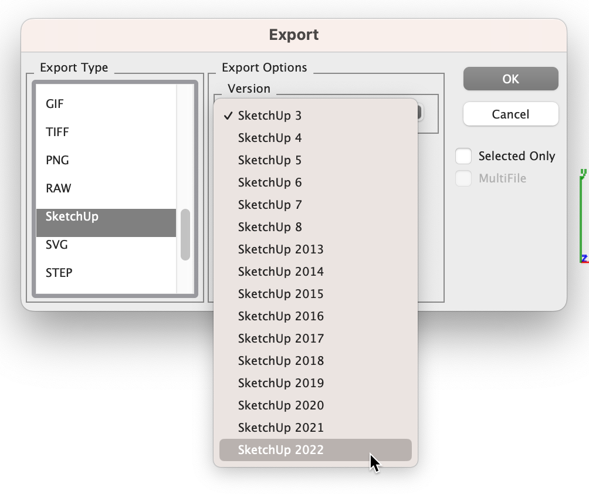
Task: Confirm export with OK button
Action: click(510, 79)
